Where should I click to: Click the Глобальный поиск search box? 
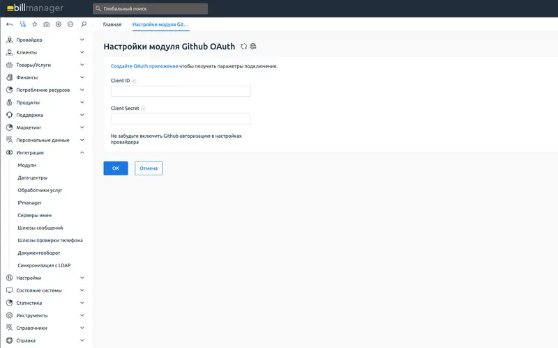150,8
